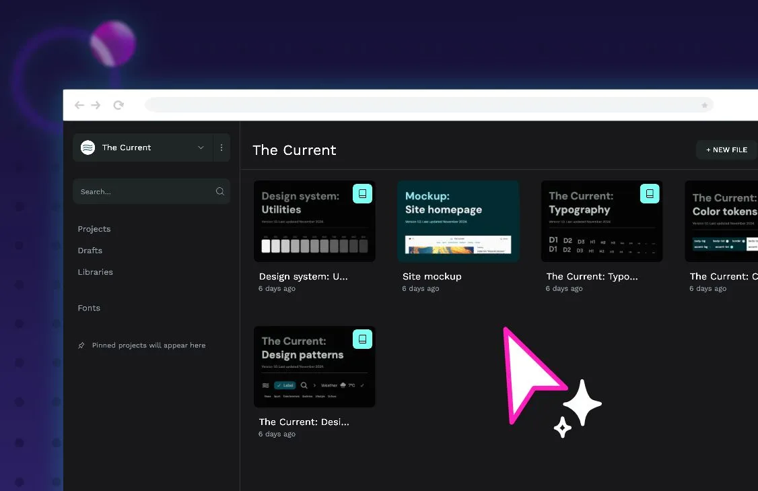Expand The Current team switcher chevron
This screenshot has width=758, height=491.
(201, 147)
